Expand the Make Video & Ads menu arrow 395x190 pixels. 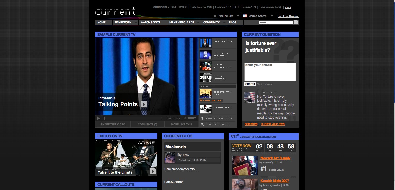click(x=198, y=23)
